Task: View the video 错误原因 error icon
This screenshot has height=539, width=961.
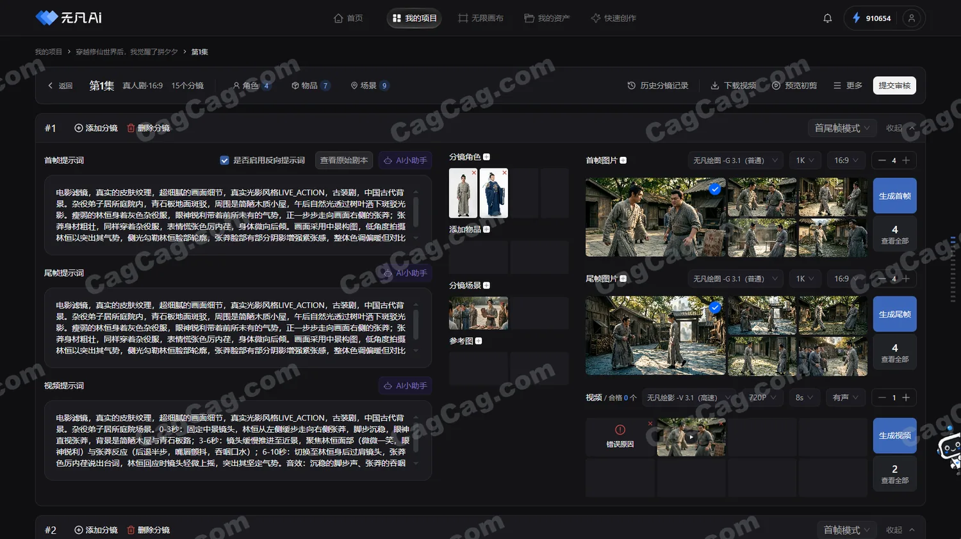Action: point(620,430)
